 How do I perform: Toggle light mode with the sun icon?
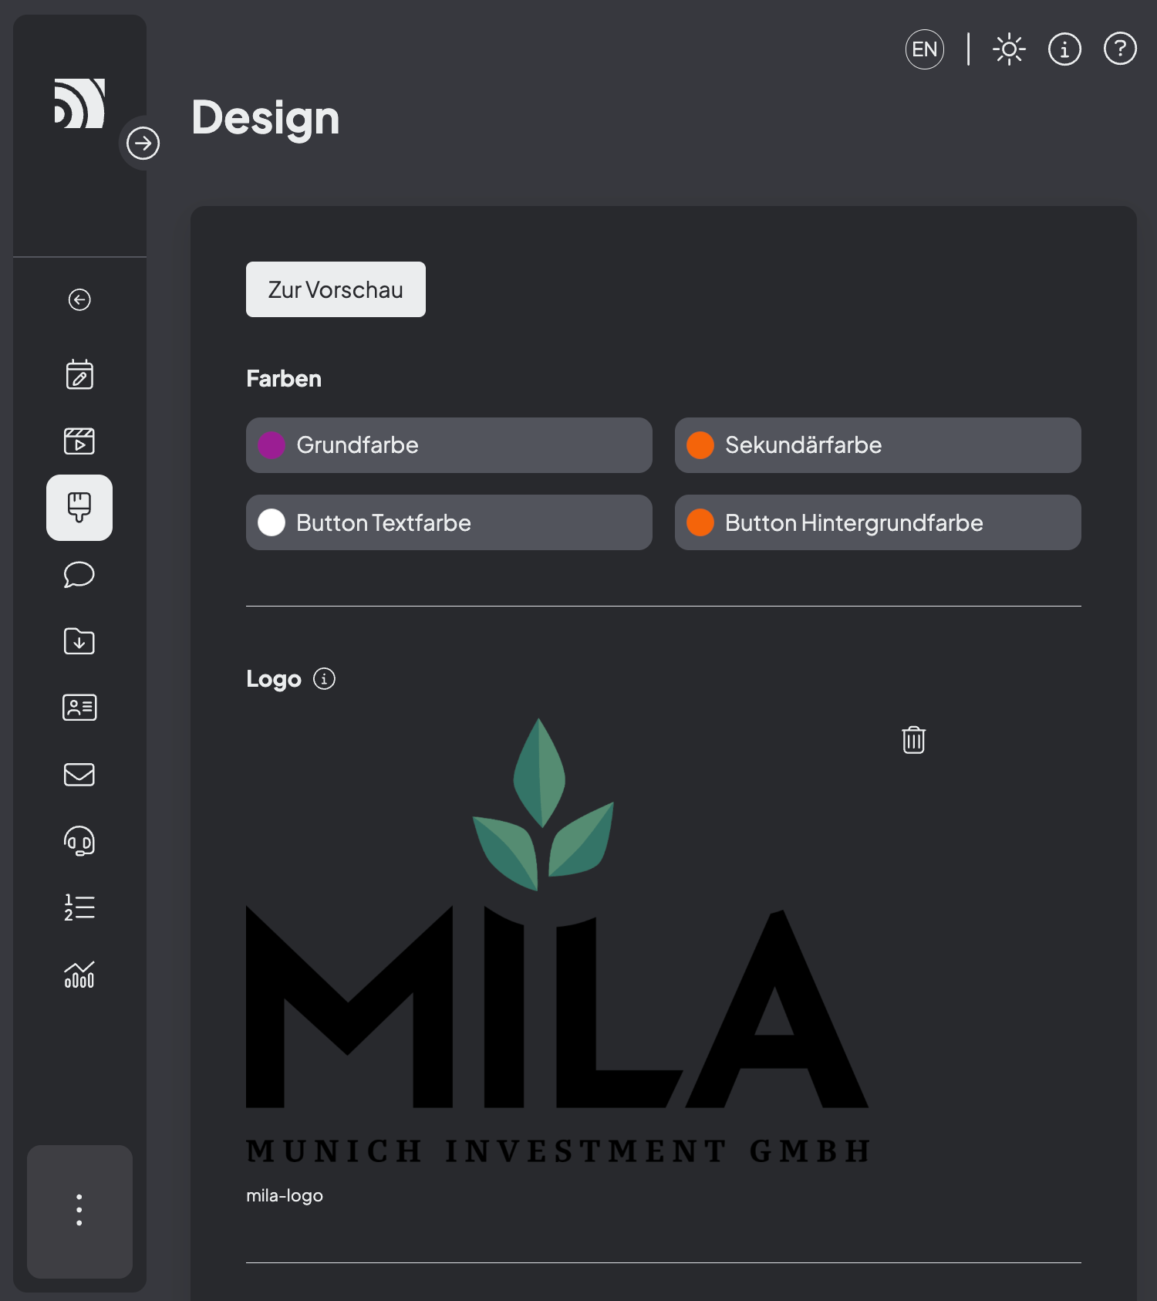tap(1009, 50)
